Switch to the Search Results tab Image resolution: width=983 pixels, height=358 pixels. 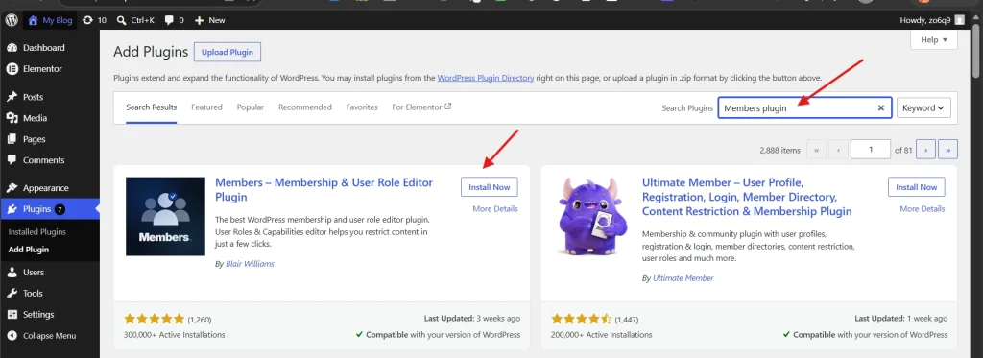tap(151, 107)
